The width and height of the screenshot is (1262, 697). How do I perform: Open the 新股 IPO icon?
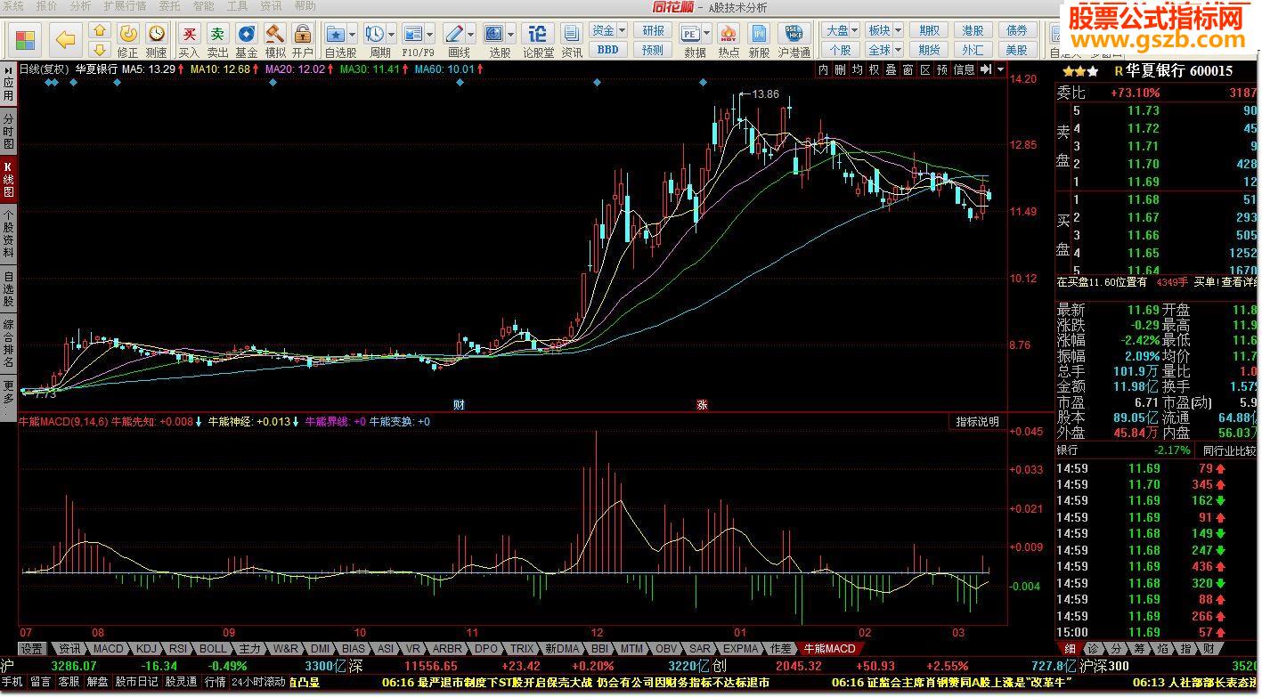click(759, 41)
